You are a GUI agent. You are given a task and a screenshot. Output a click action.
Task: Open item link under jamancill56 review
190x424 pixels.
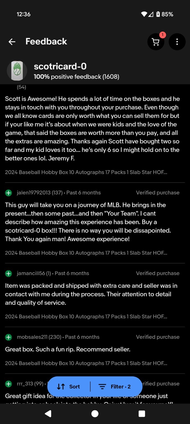click(86, 316)
